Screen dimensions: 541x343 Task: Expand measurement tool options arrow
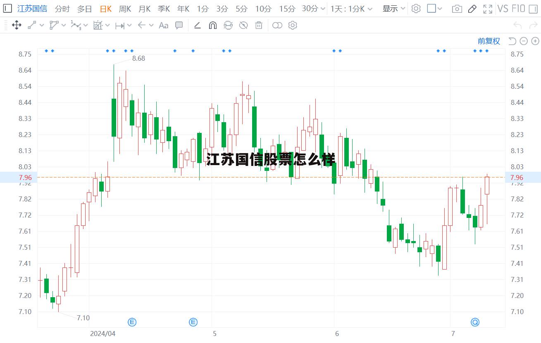coord(107,25)
